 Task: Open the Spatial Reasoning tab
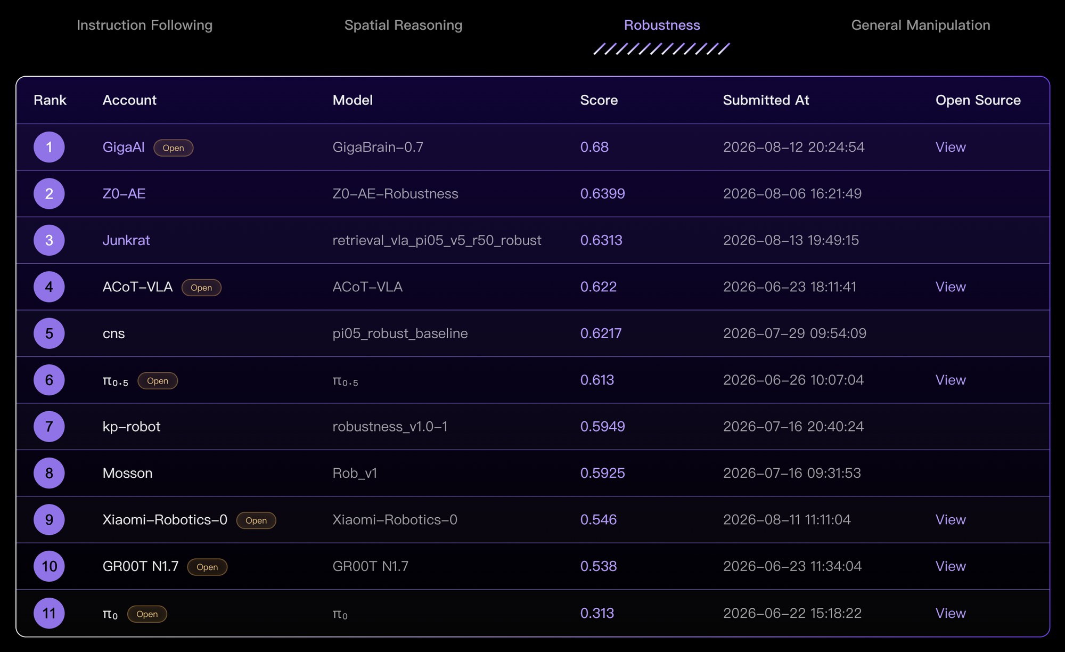(403, 25)
